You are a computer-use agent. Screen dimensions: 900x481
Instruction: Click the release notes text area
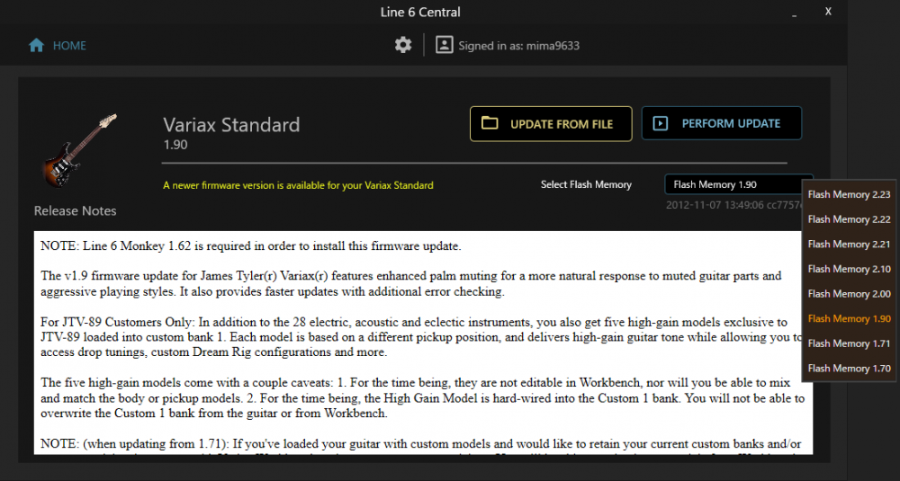(x=423, y=343)
